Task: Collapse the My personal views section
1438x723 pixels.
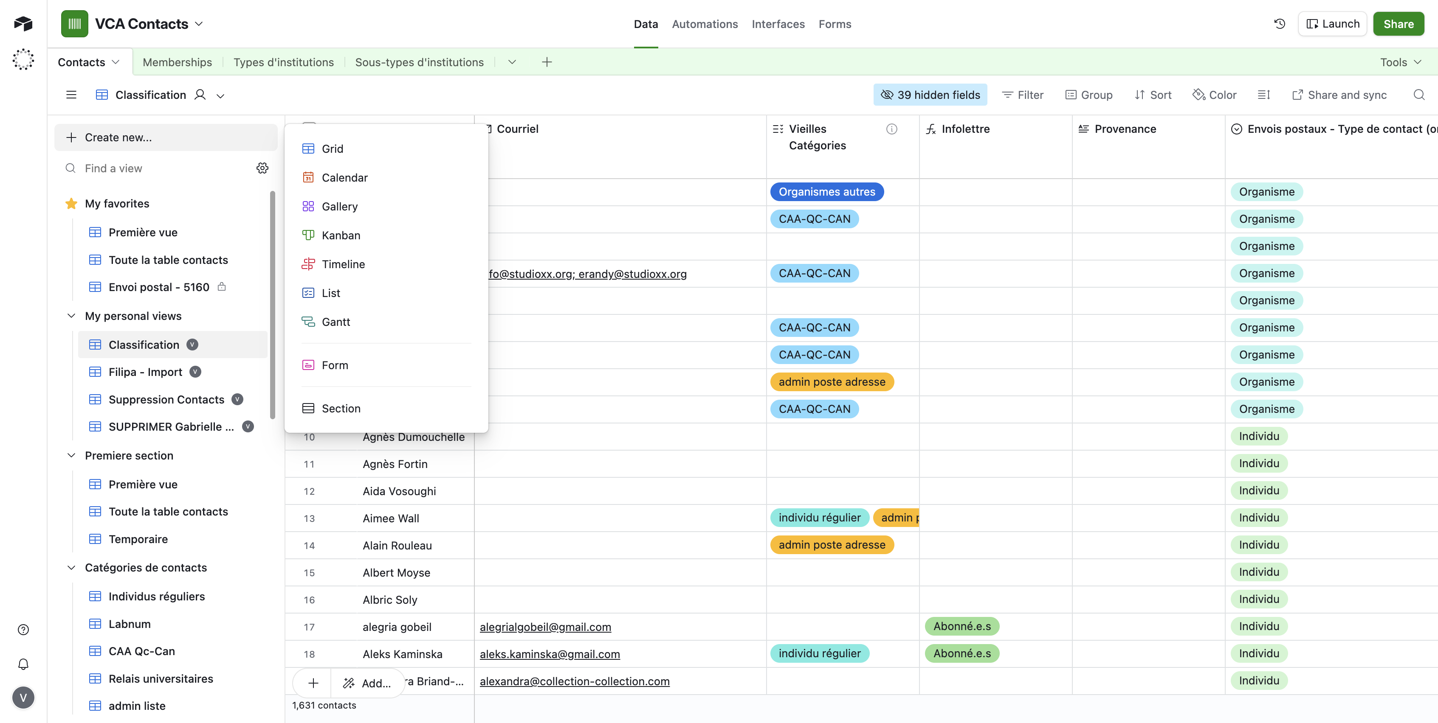Action: click(71, 316)
